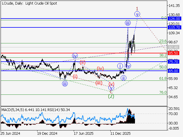This screenshot has width=183, height=137.
Task: Click the 38.2 Fibonacci retracement label
Action: (x=163, y=55)
